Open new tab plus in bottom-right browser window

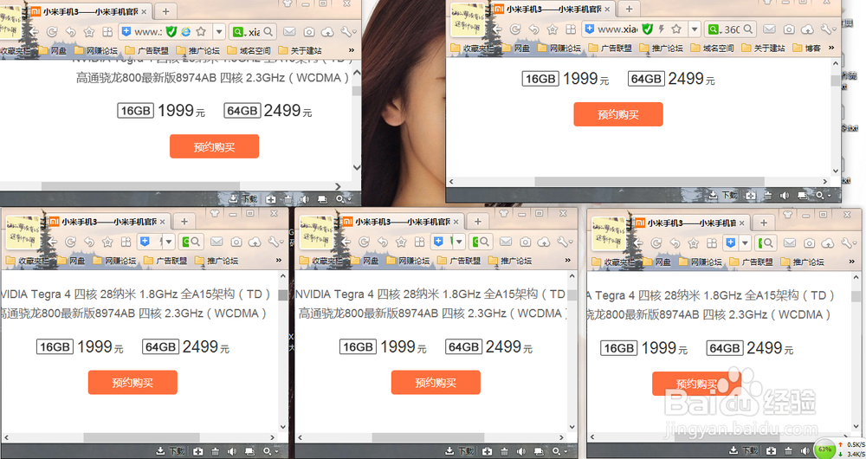coord(764,223)
